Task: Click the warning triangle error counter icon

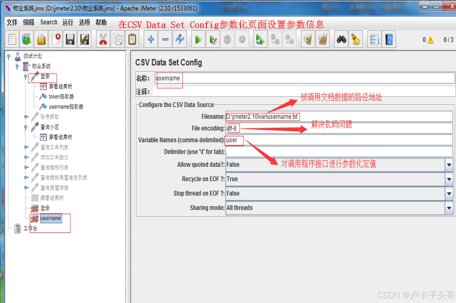Action: 430,40
